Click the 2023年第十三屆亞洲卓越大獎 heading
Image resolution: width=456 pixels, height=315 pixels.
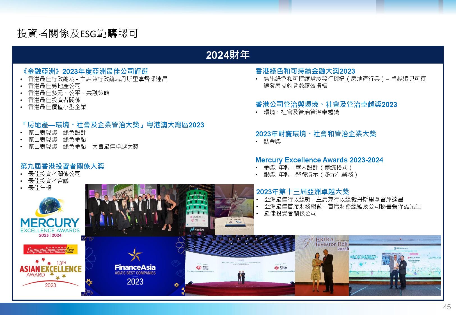(303, 192)
